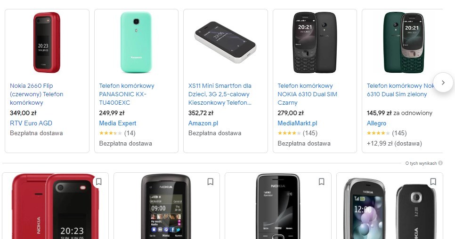Visit the Media Expert seller link

click(117, 123)
